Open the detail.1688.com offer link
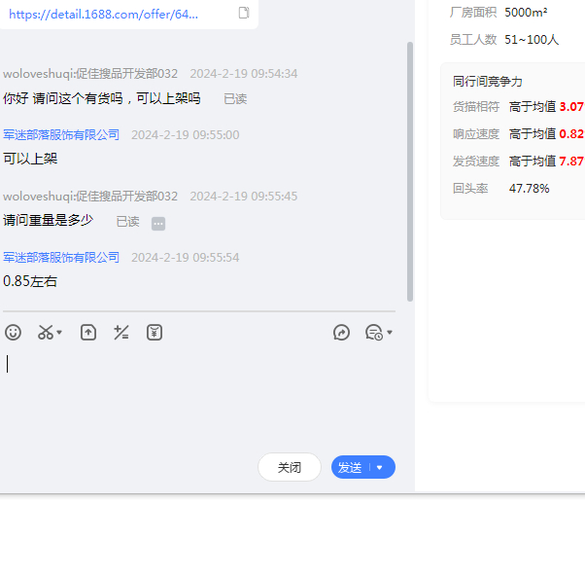 (104, 14)
